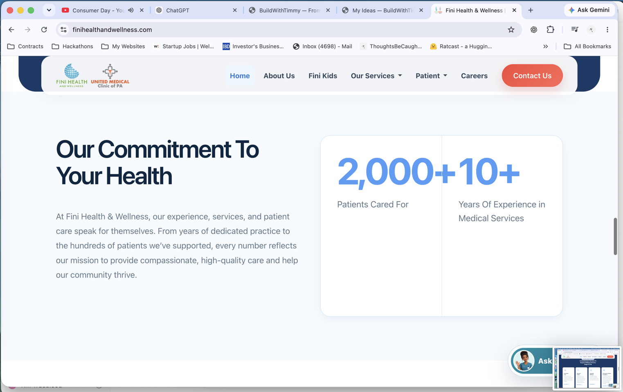View site information icon in address bar
Screen dimensions: 623x392
[x=63, y=30]
